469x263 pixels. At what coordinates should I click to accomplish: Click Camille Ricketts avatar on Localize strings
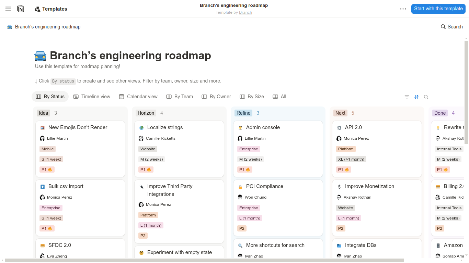pyautogui.click(x=141, y=138)
